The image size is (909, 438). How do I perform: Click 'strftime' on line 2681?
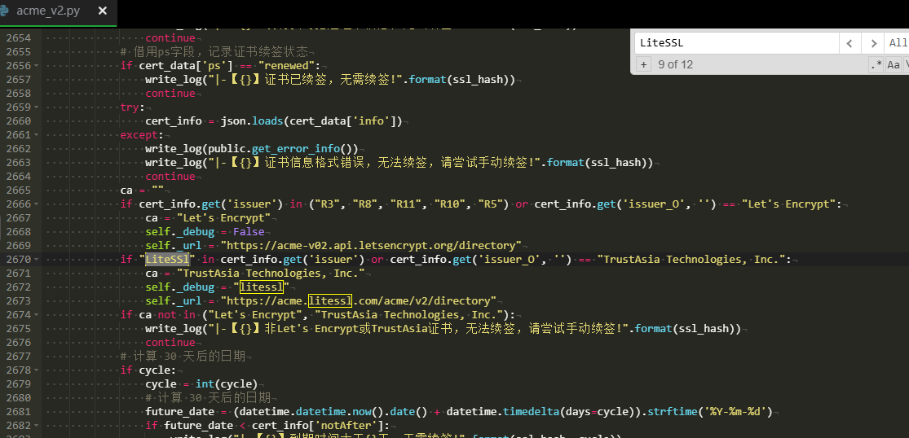pyautogui.click(x=673, y=412)
